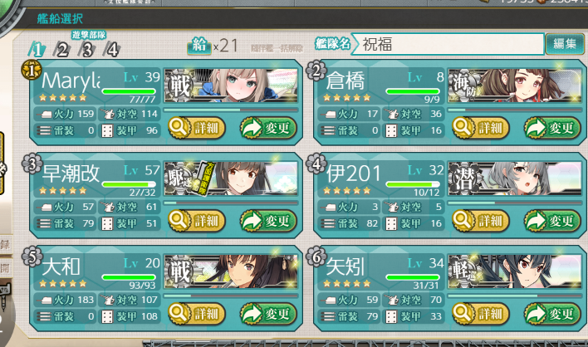
Task: Click 早潮改's experience bar
Action: pyautogui.click(x=231, y=203)
